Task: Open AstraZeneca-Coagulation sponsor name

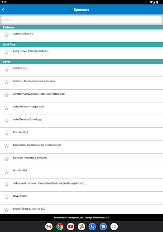Action: [x=29, y=106]
